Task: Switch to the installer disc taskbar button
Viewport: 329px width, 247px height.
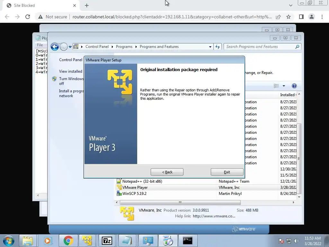Action: pyautogui.click(x=168, y=241)
